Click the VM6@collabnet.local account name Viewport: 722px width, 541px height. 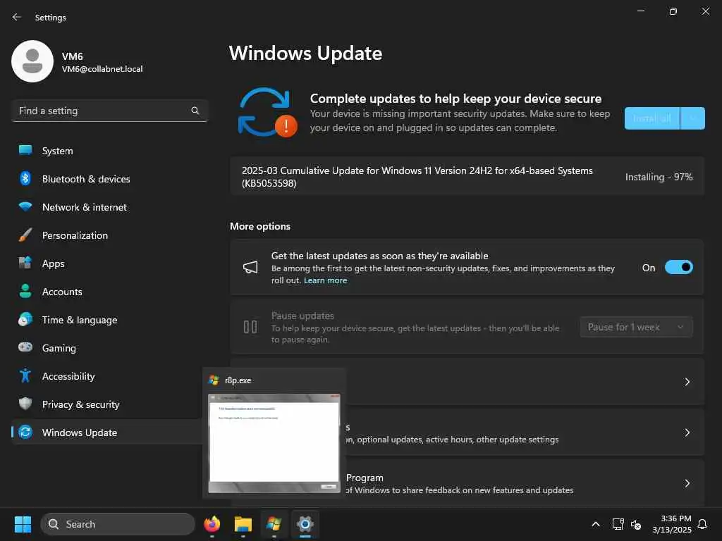[102, 69]
